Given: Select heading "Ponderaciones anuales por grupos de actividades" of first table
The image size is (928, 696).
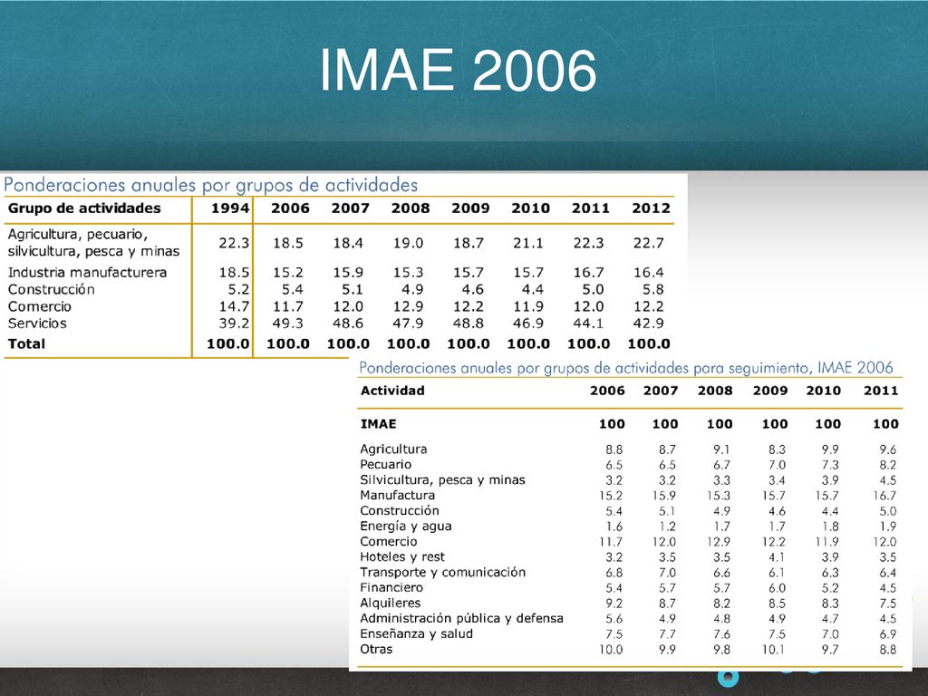Looking at the screenshot, I should tap(210, 185).
